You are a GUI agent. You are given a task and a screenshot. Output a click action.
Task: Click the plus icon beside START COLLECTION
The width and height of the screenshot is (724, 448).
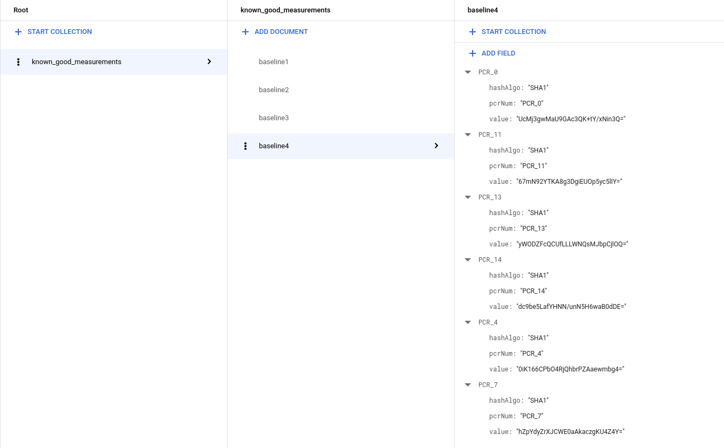pyautogui.click(x=18, y=32)
